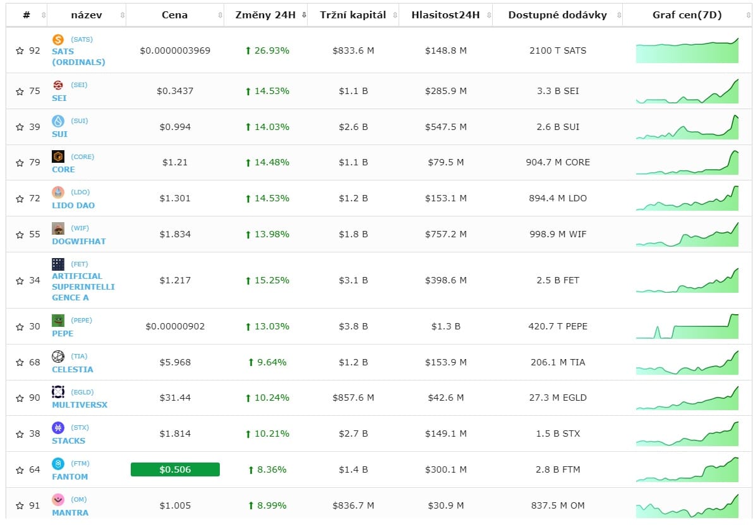Click the Dogwifhat coin logo
This screenshot has height=525, width=753.
point(58,228)
